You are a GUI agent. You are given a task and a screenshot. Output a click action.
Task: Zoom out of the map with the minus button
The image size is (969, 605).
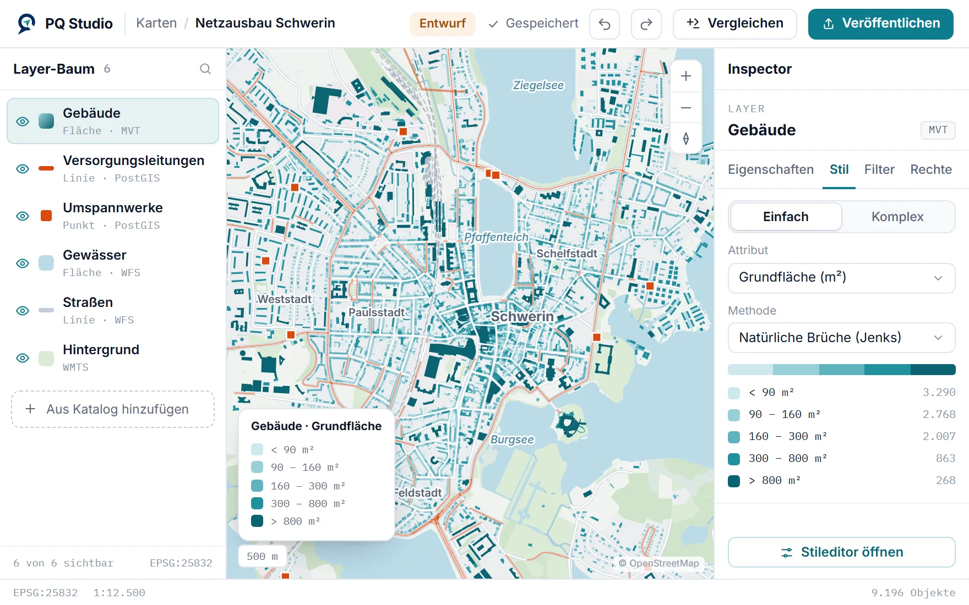(686, 107)
